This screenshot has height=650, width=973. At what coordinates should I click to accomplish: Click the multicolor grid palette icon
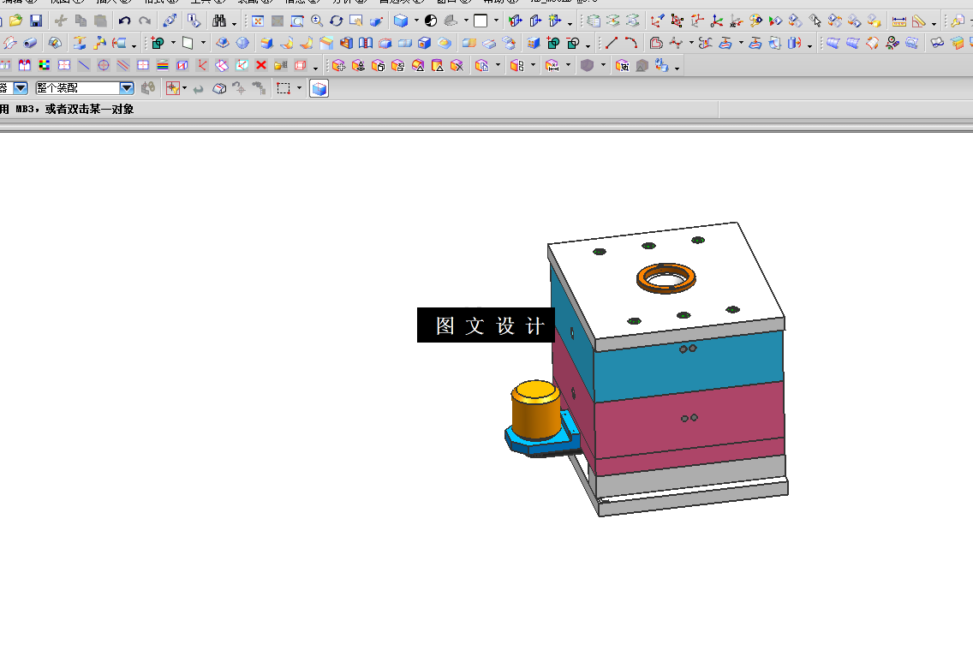pyautogui.click(x=44, y=65)
